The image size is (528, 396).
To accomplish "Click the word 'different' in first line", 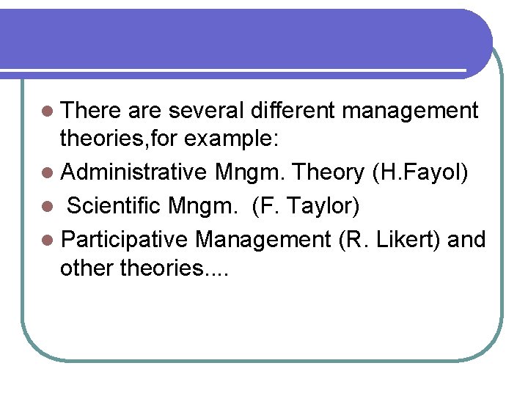I will coord(292,111).
